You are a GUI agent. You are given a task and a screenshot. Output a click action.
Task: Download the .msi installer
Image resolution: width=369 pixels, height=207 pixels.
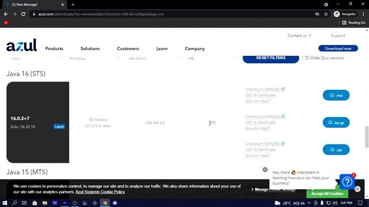[x=336, y=95]
